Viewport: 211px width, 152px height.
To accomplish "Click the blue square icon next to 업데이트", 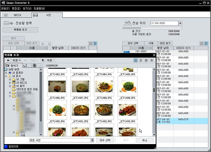I will coord(6,147).
